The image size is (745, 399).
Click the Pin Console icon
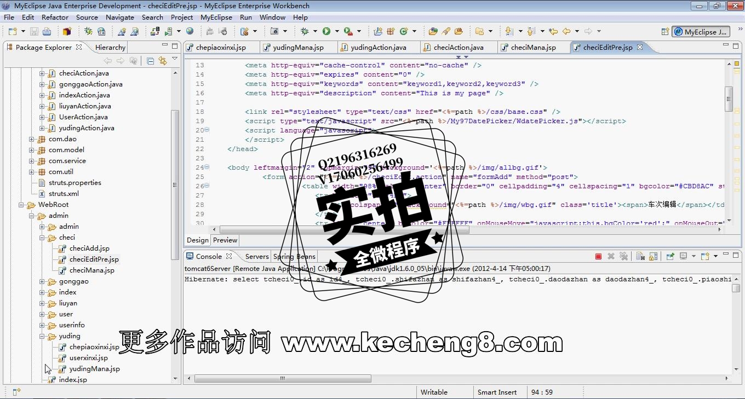pos(669,256)
